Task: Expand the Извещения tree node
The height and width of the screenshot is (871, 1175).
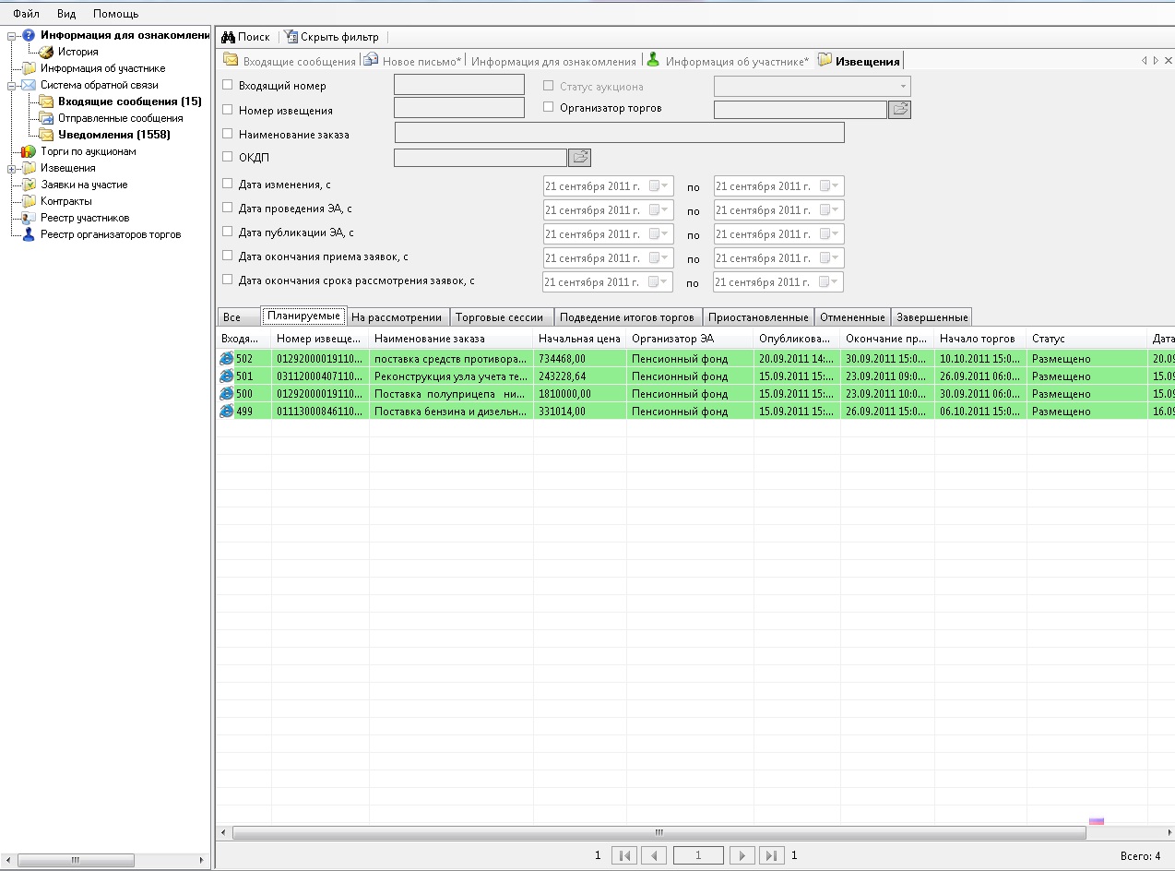Action: [11, 168]
